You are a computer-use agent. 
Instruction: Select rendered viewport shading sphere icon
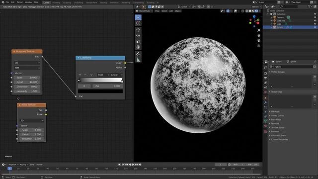tap(256, 11)
